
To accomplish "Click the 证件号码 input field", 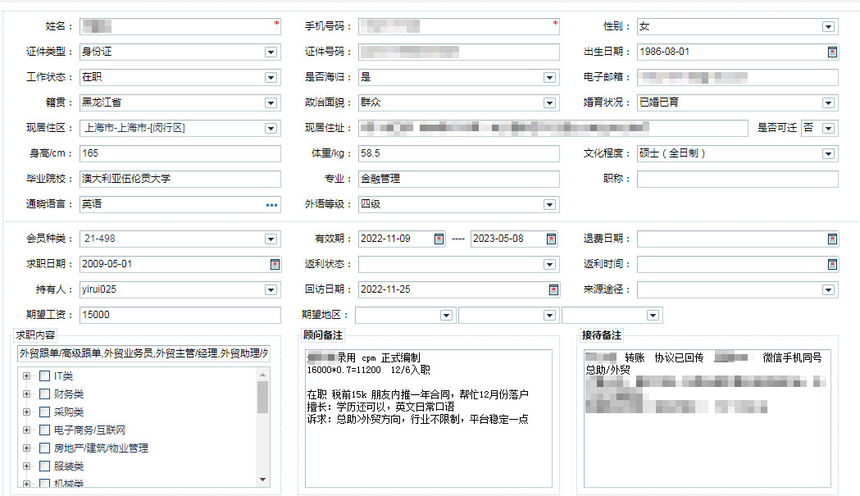I will click(459, 52).
